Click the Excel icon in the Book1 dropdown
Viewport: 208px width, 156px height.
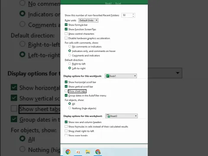(x=107, y=76)
